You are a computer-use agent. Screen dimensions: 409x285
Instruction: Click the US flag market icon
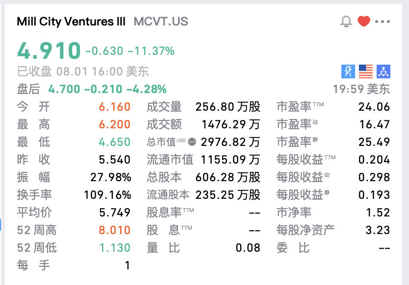tap(365, 71)
